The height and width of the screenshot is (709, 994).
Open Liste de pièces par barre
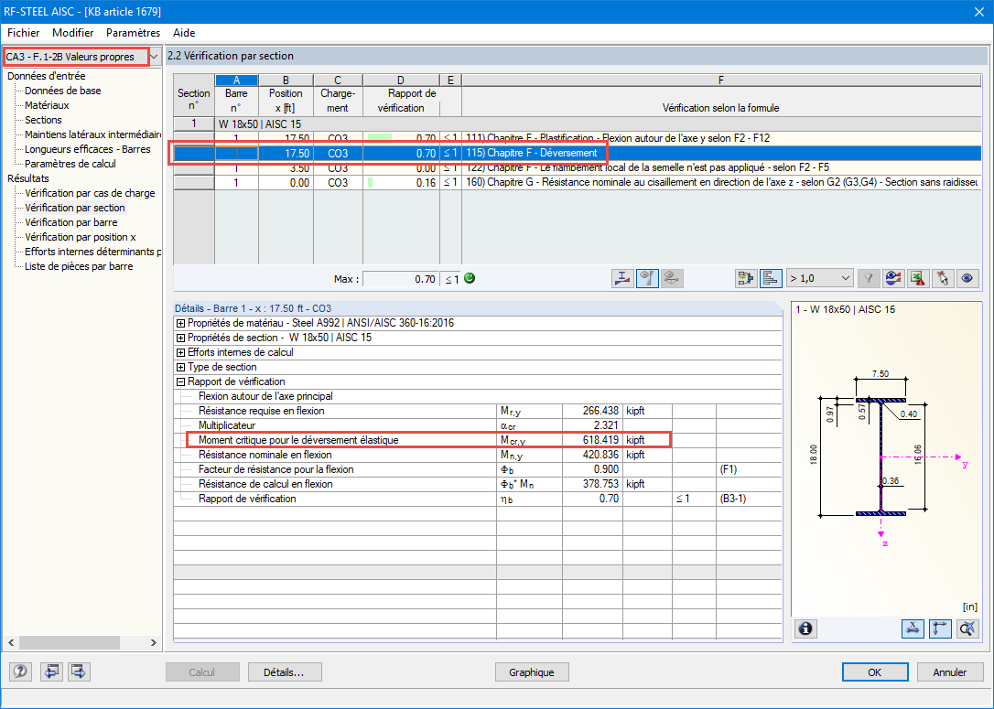pos(79,266)
